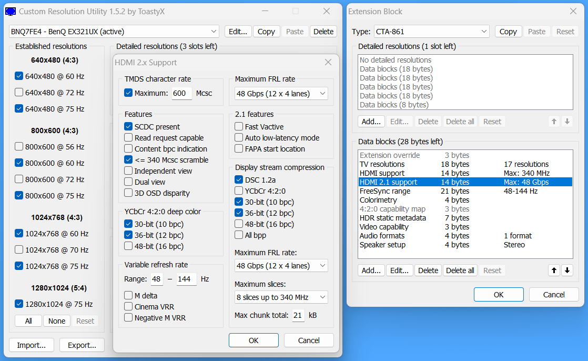The width and height of the screenshot is (588, 361).
Task: Check the Cinema VRR box
Action: pyautogui.click(x=128, y=307)
